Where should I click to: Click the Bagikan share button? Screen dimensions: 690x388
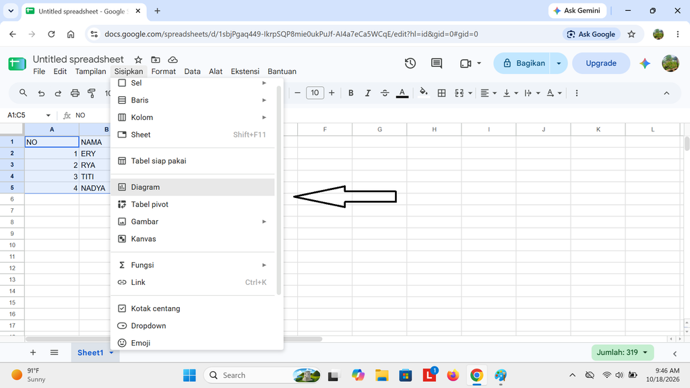[x=523, y=63]
